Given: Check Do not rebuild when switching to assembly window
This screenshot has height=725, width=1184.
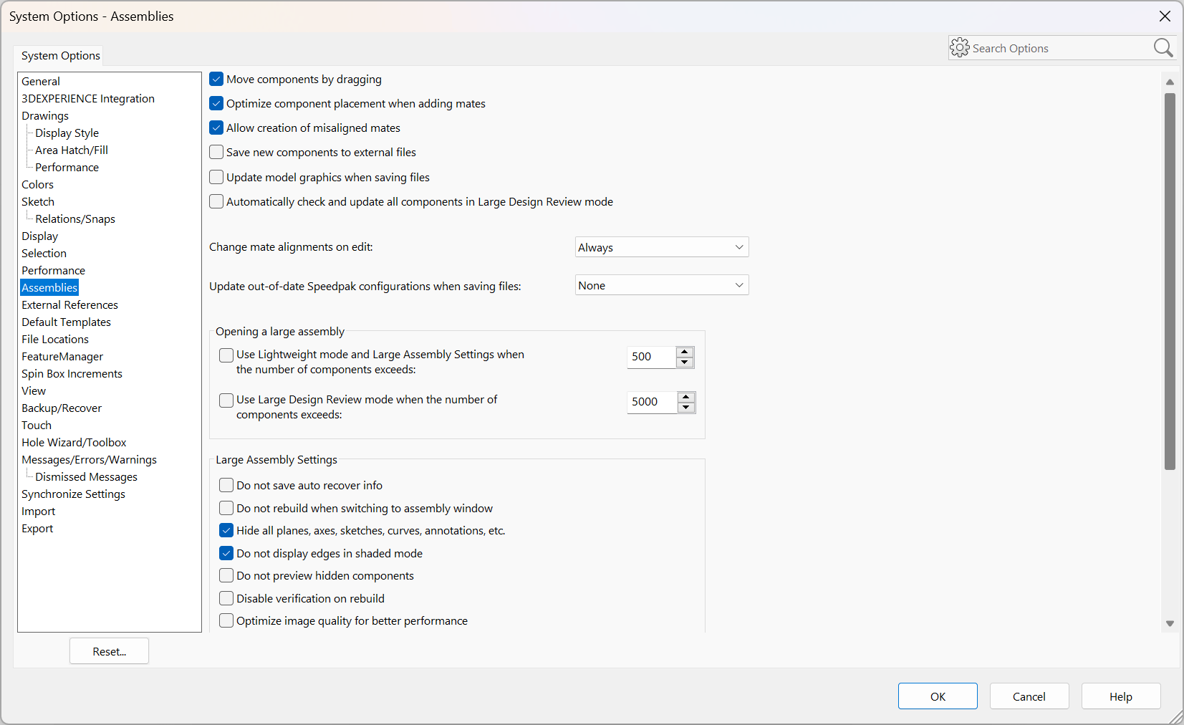Looking at the screenshot, I should [226, 508].
